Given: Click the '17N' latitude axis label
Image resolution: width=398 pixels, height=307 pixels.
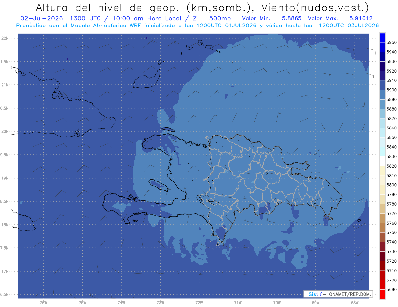Looking at the screenshot, I should pos(5,271).
